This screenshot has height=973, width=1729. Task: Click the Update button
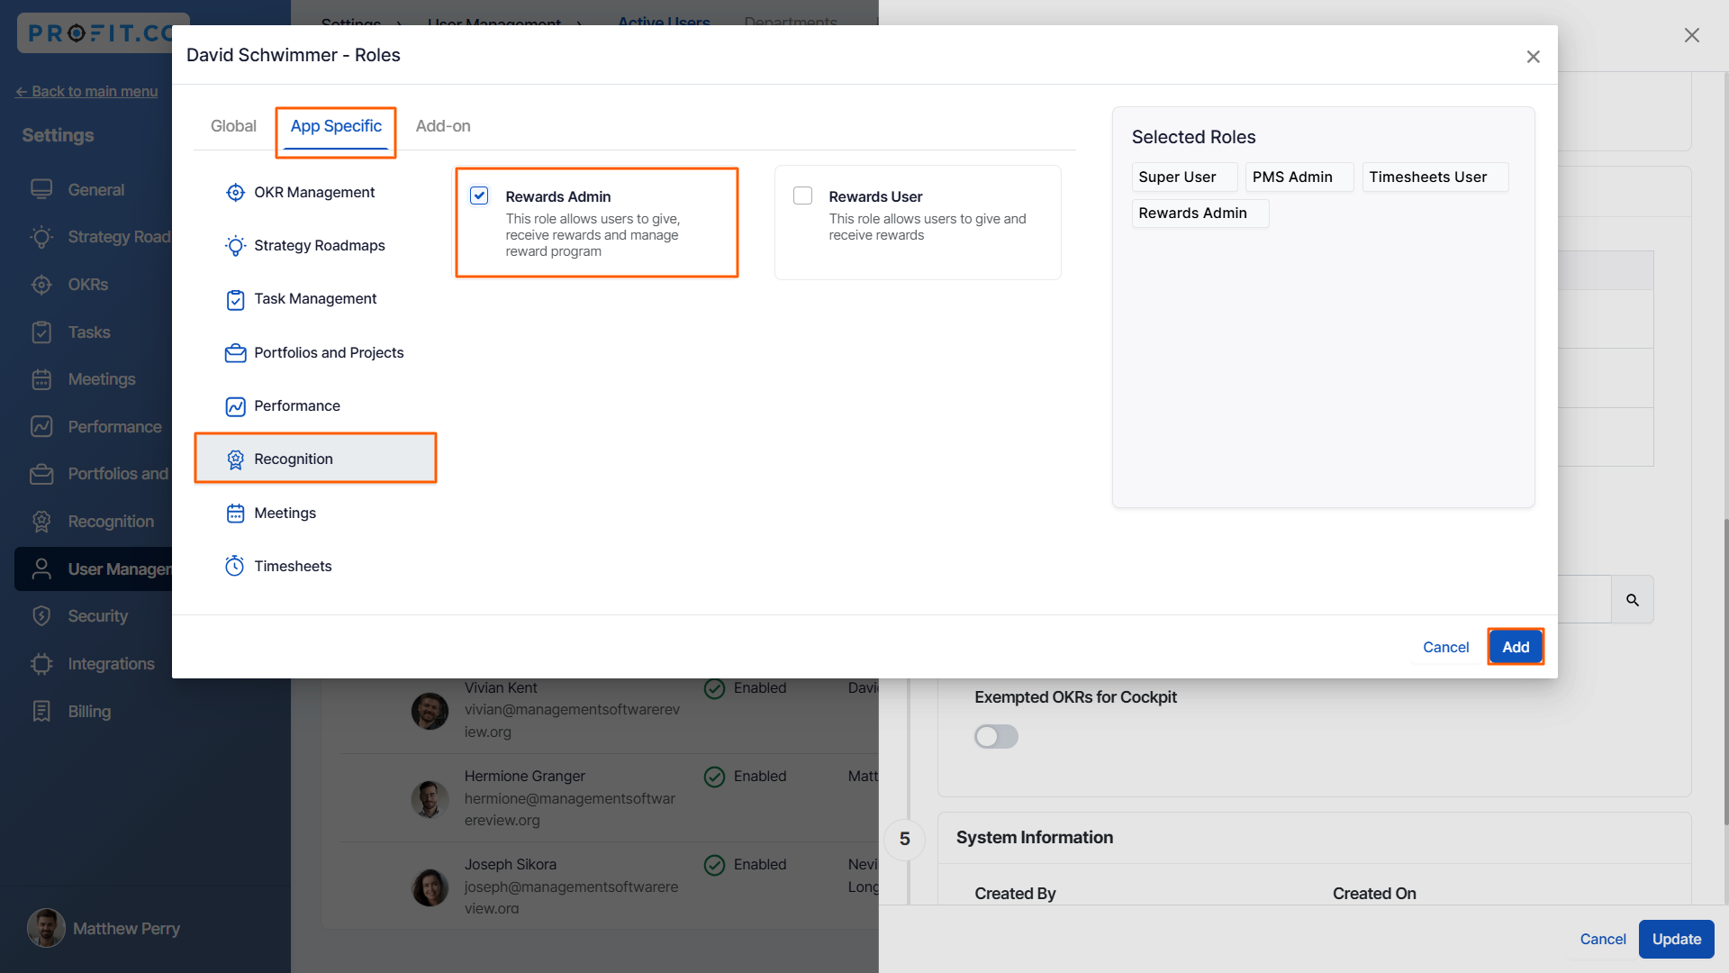coord(1676,940)
